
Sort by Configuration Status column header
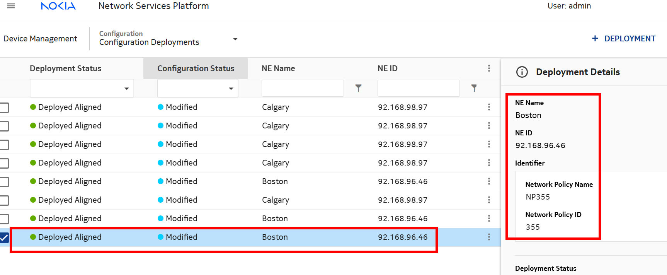click(196, 68)
